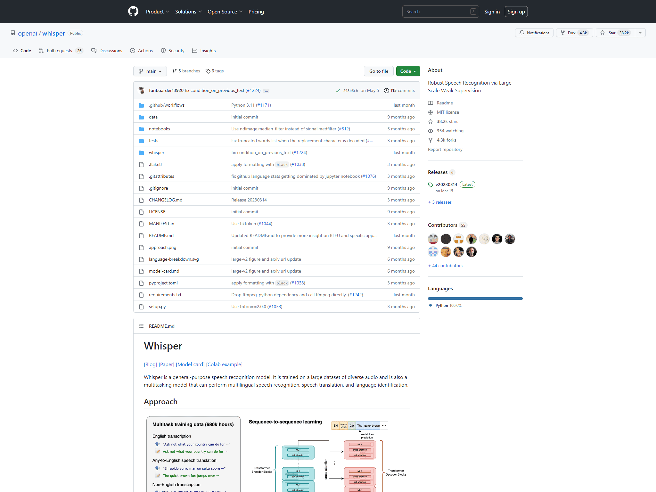Image resolution: width=656 pixels, height=492 pixels.
Task: Open the pyproject.toml file
Action: (x=163, y=283)
